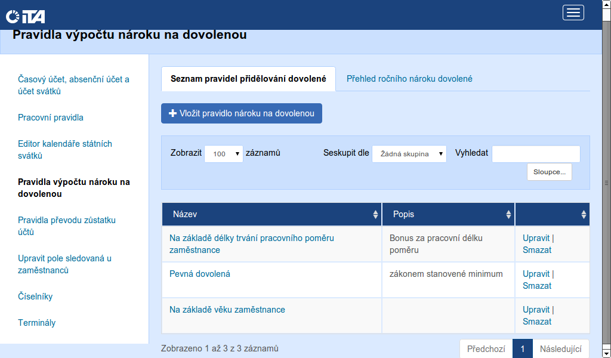Image resolution: width=611 pixels, height=358 pixels.
Task: Click Smazat for Na základě věku zaměstnance
Action: tap(537, 322)
